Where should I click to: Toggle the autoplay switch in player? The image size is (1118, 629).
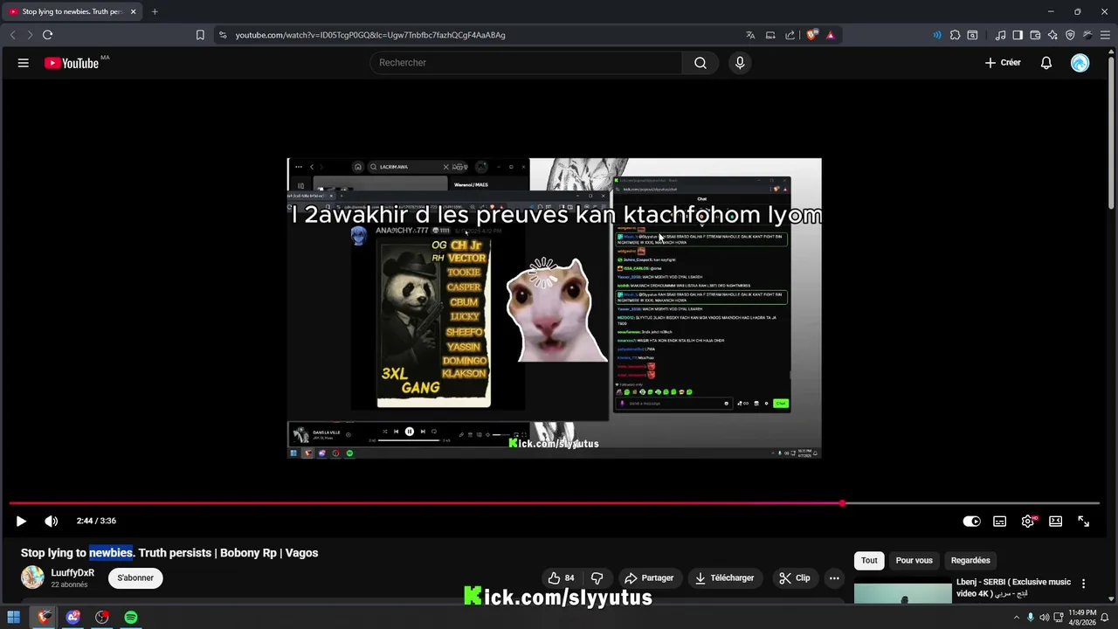(x=971, y=522)
